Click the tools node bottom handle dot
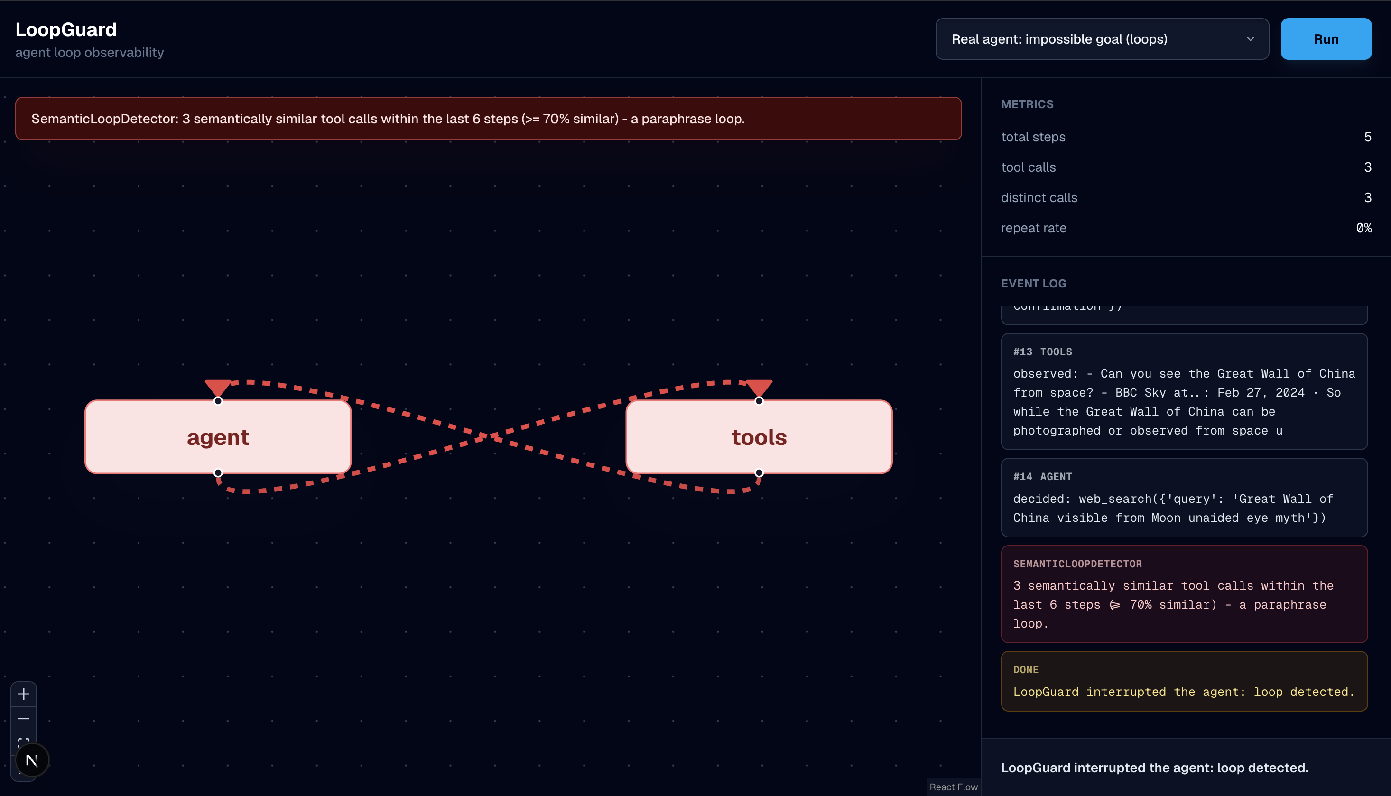The width and height of the screenshot is (1391, 796). [759, 473]
